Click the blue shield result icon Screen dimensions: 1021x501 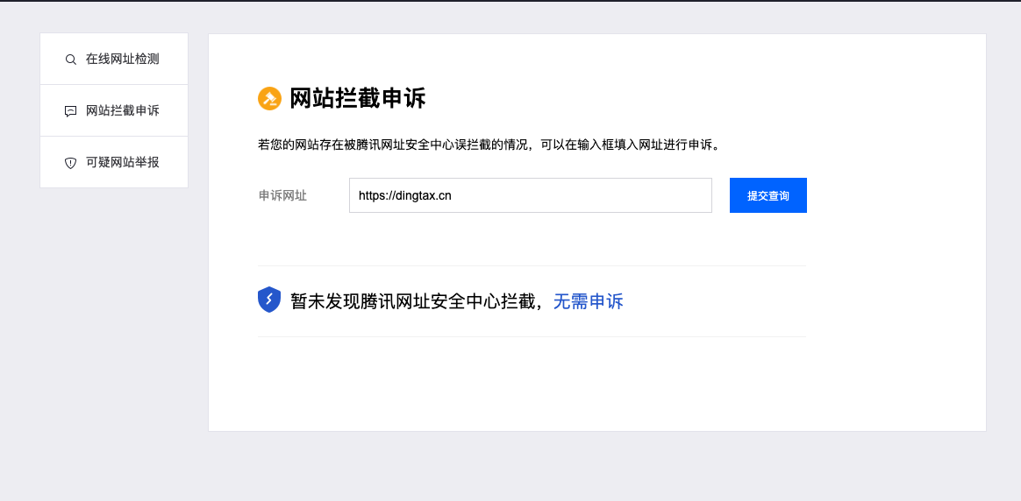pyautogui.click(x=269, y=300)
